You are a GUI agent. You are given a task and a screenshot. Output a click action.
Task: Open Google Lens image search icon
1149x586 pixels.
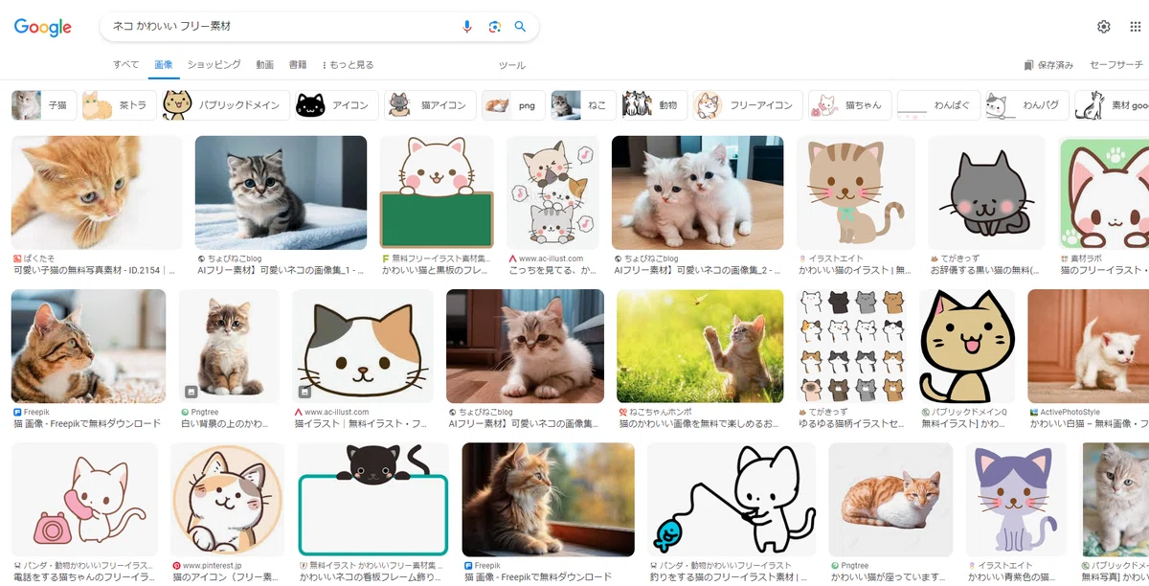(x=494, y=27)
